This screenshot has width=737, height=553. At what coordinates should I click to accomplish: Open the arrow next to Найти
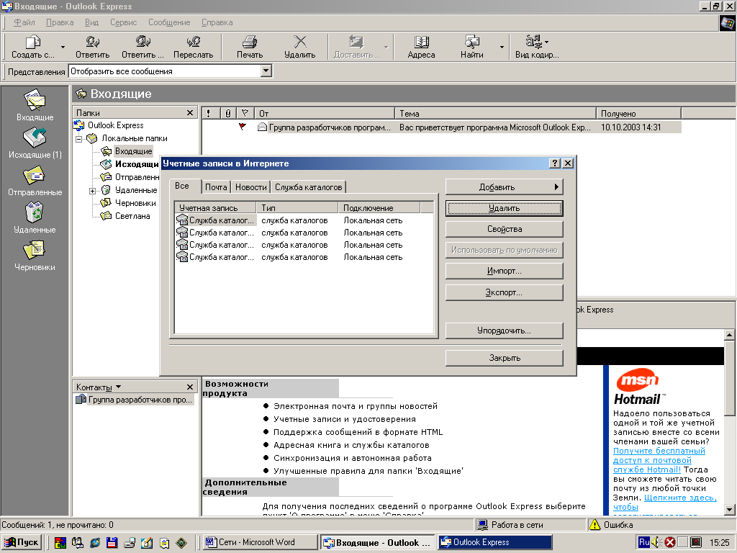tap(502, 47)
